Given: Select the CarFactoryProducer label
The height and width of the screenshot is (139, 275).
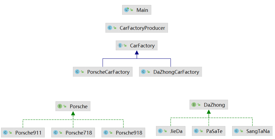Looking at the screenshot, I should (x=142, y=28).
